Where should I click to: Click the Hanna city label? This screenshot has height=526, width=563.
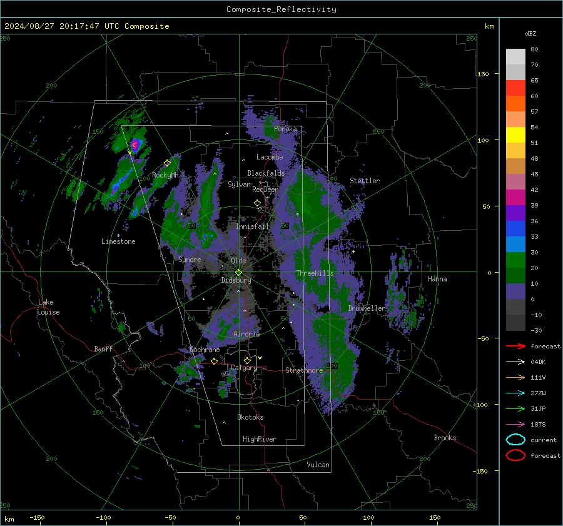tap(437, 279)
